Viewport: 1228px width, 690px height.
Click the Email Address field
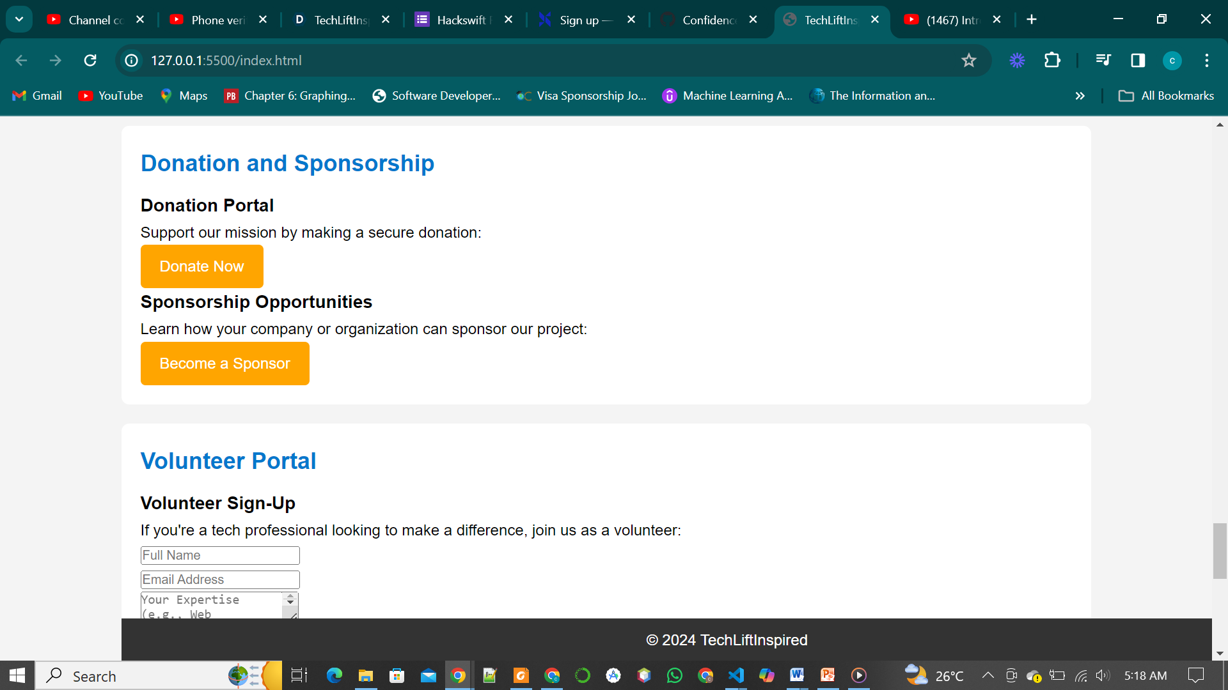220,579
